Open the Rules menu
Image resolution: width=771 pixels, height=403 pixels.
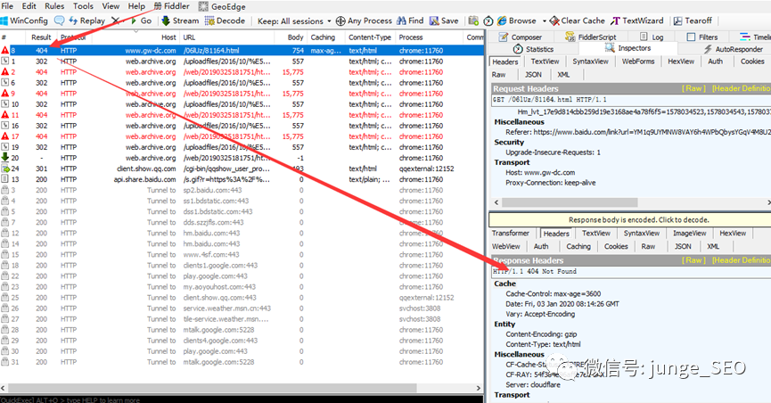coord(54,6)
